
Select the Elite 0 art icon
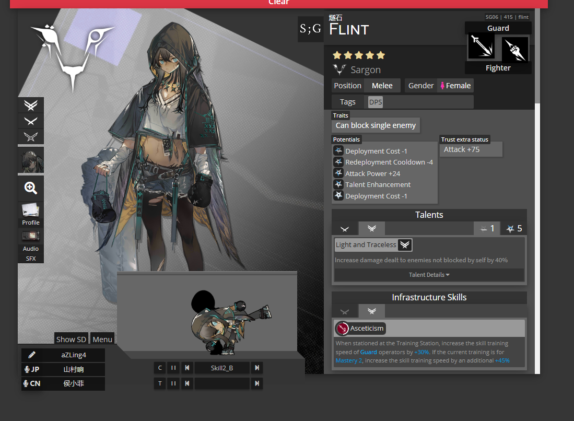(x=31, y=137)
